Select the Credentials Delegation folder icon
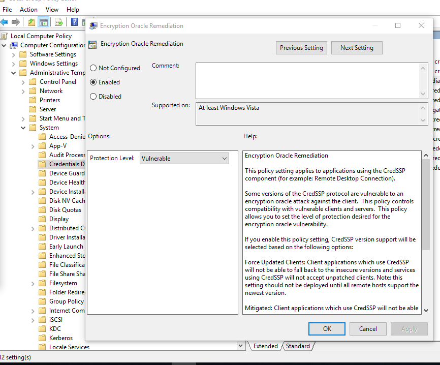 point(42,164)
